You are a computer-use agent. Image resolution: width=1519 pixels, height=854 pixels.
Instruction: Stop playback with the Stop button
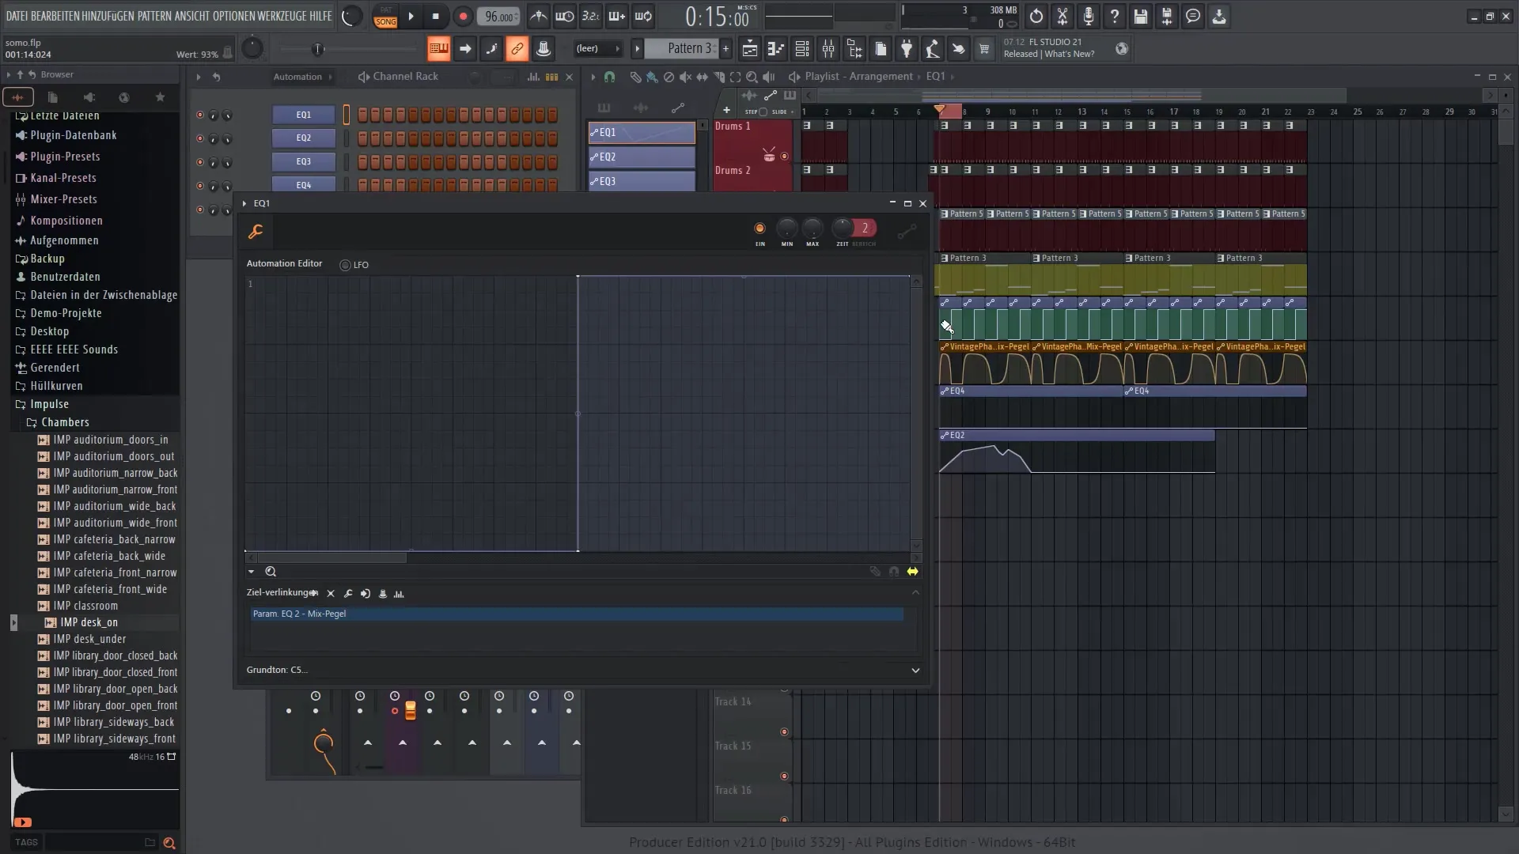pos(435,16)
